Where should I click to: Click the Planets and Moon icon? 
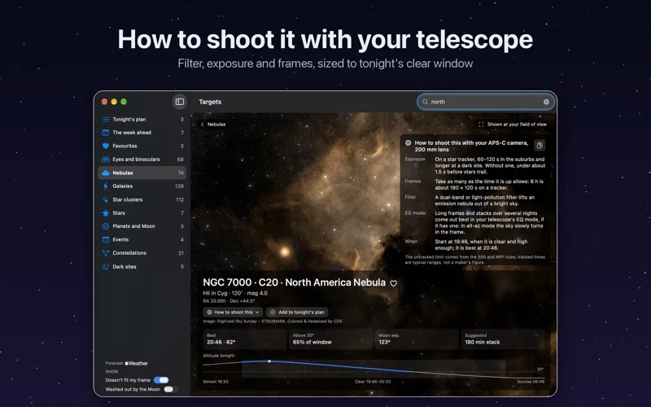coord(106,226)
